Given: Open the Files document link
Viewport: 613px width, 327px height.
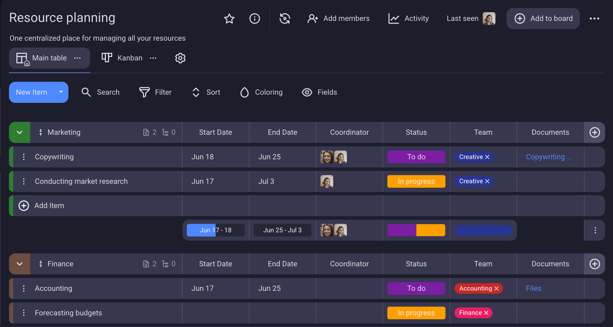Looking at the screenshot, I should pyautogui.click(x=533, y=289).
